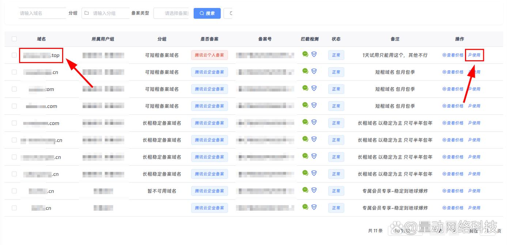Check the select-all checkbox in the table header

(14, 39)
